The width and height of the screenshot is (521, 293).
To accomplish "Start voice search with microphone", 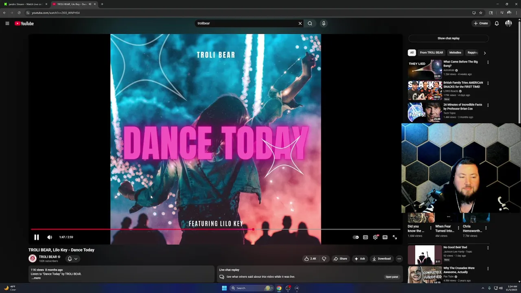I will [x=324, y=23].
